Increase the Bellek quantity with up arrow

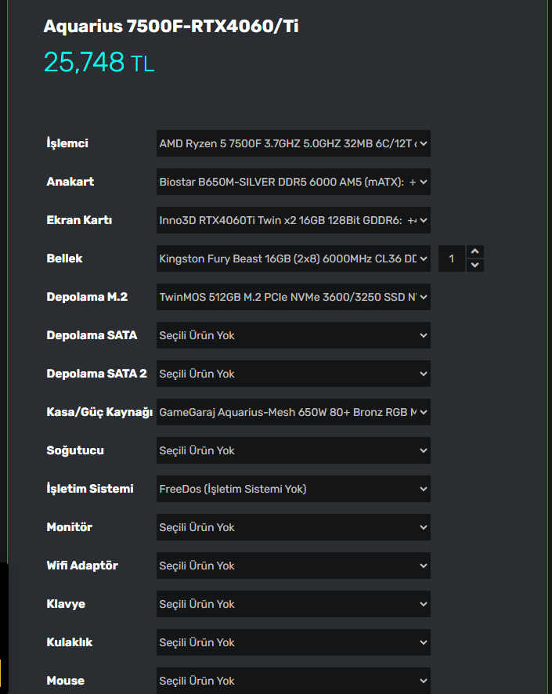coord(474,251)
